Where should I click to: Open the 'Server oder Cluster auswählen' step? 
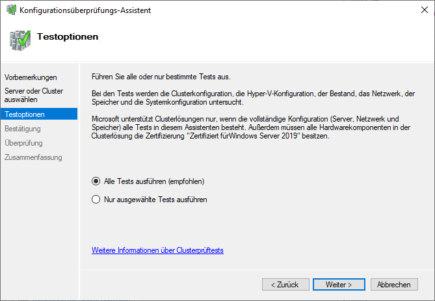pyautogui.click(x=34, y=95)
